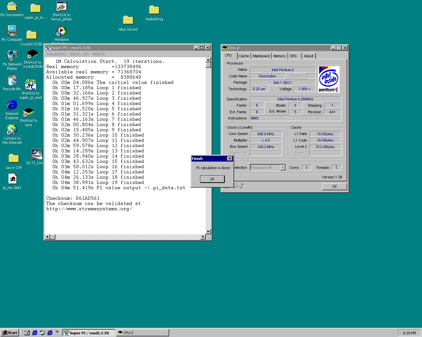Open My Network Places
Viewport: 422px width, 337px height.
click(12, 60)
